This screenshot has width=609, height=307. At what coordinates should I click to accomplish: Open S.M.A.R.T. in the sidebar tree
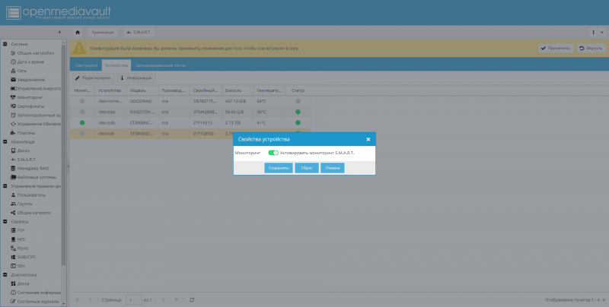[x=27, y=160]
